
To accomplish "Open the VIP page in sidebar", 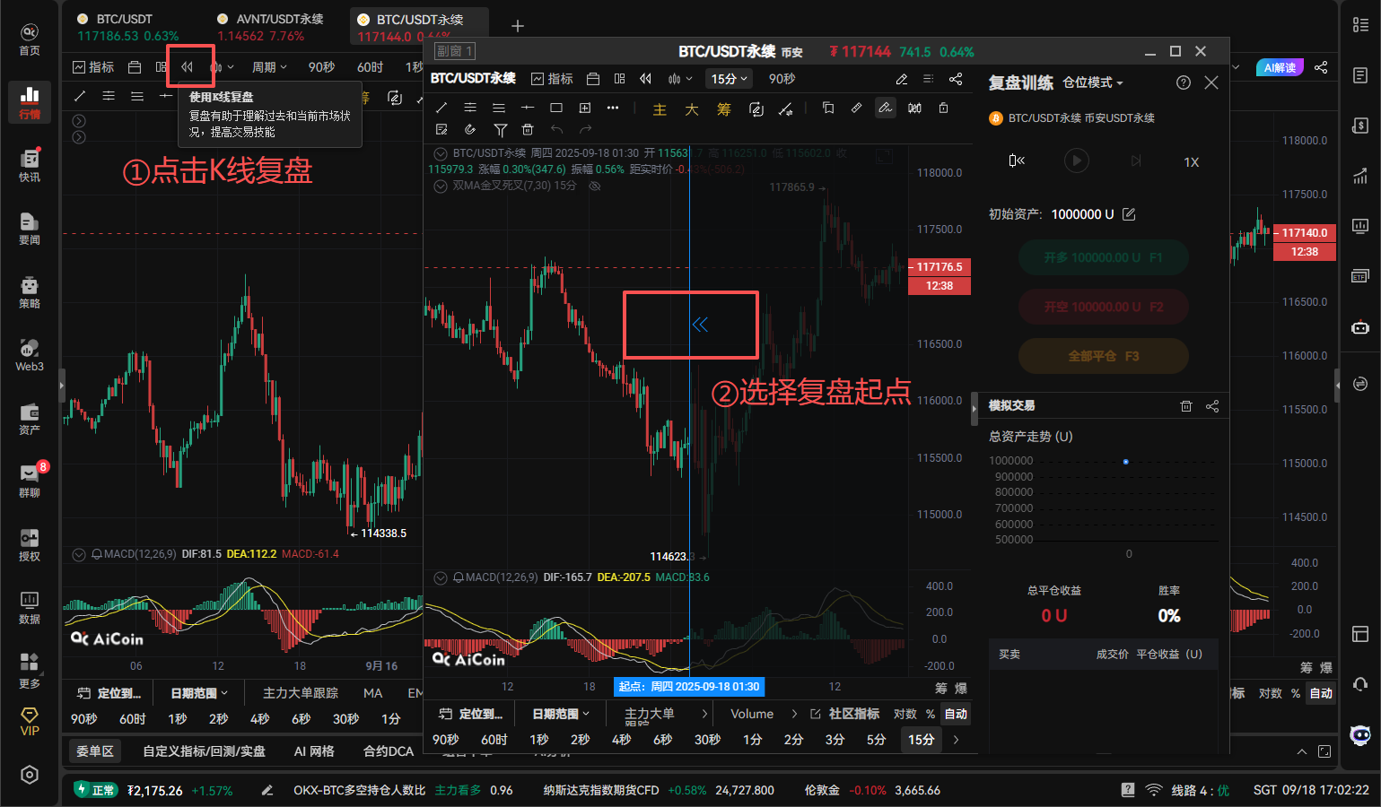I will click(30, 721).
